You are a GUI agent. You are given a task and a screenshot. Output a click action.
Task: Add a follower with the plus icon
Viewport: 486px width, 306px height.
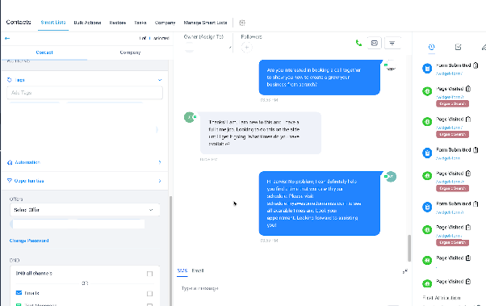pyautogui.click(x=247, y=48)
